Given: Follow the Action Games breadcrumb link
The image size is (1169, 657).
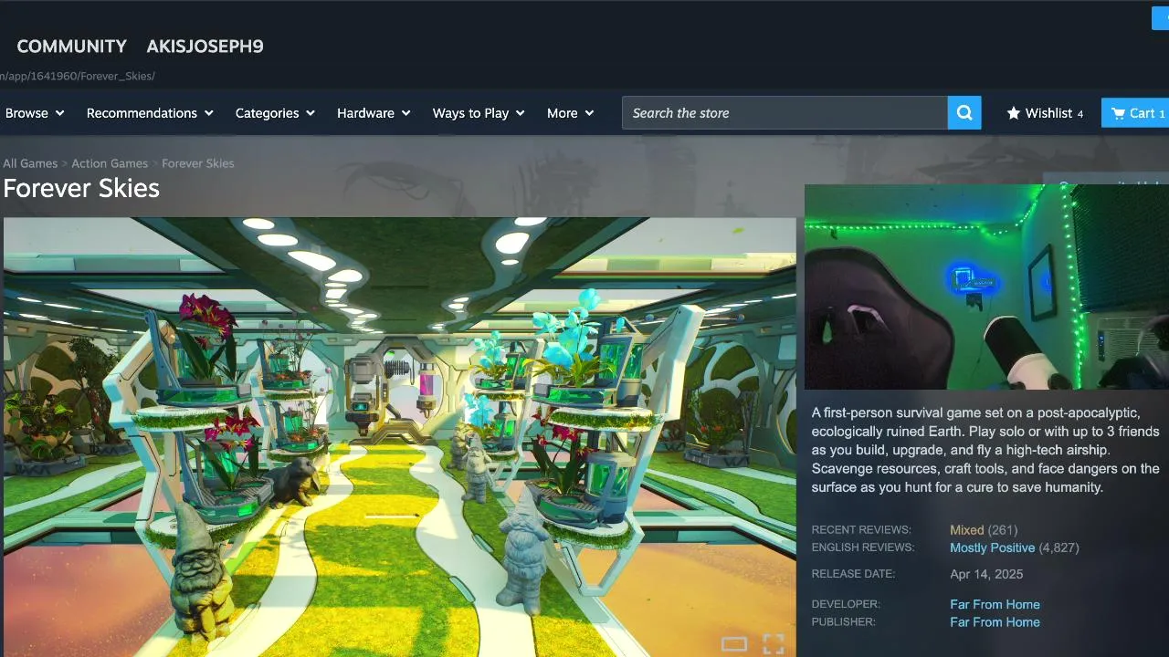Looking at the screenshot, I should point(110,163).
